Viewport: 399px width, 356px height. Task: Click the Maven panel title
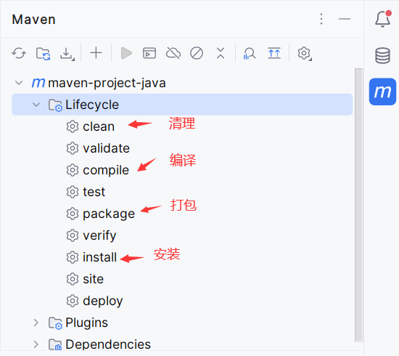click(34, 20)
